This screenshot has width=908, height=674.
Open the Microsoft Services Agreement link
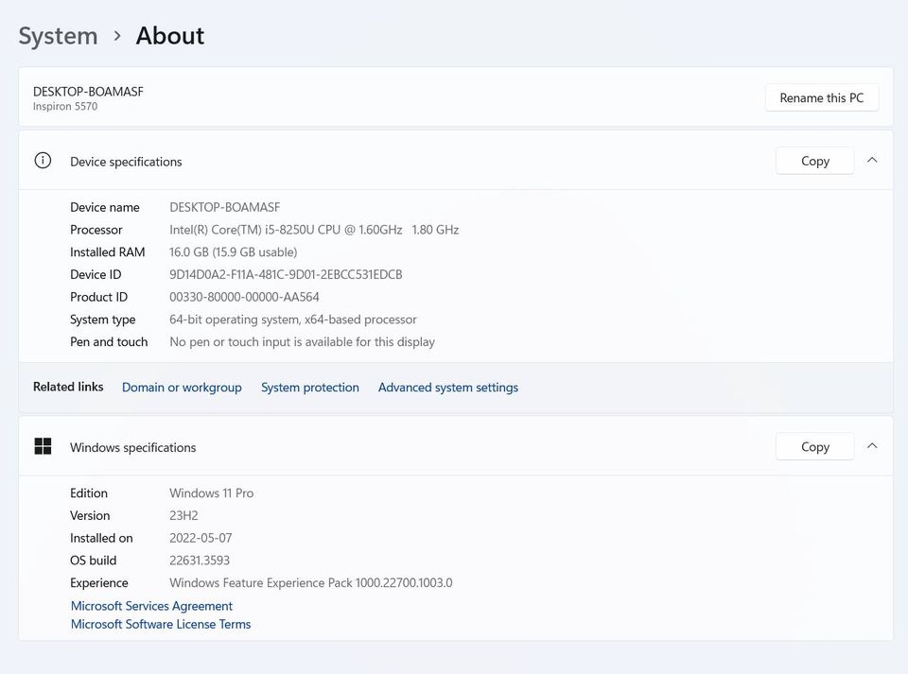(x=151, y=606)
